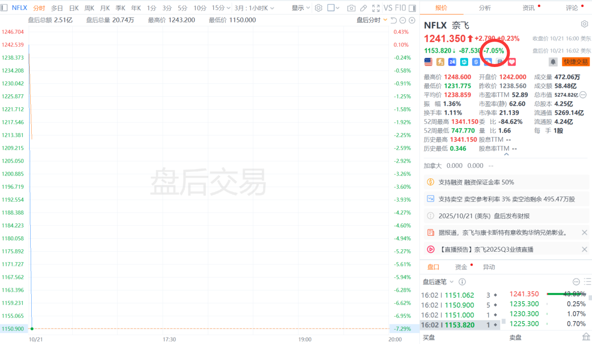The height and width of the screenshot is (344, 592).
Task: Click the price alert bell icon
Action: [x=553, y=62]
